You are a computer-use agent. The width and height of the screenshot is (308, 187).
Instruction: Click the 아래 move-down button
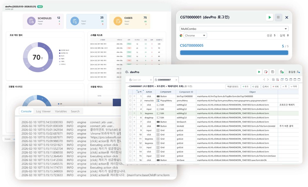(294, 87)
